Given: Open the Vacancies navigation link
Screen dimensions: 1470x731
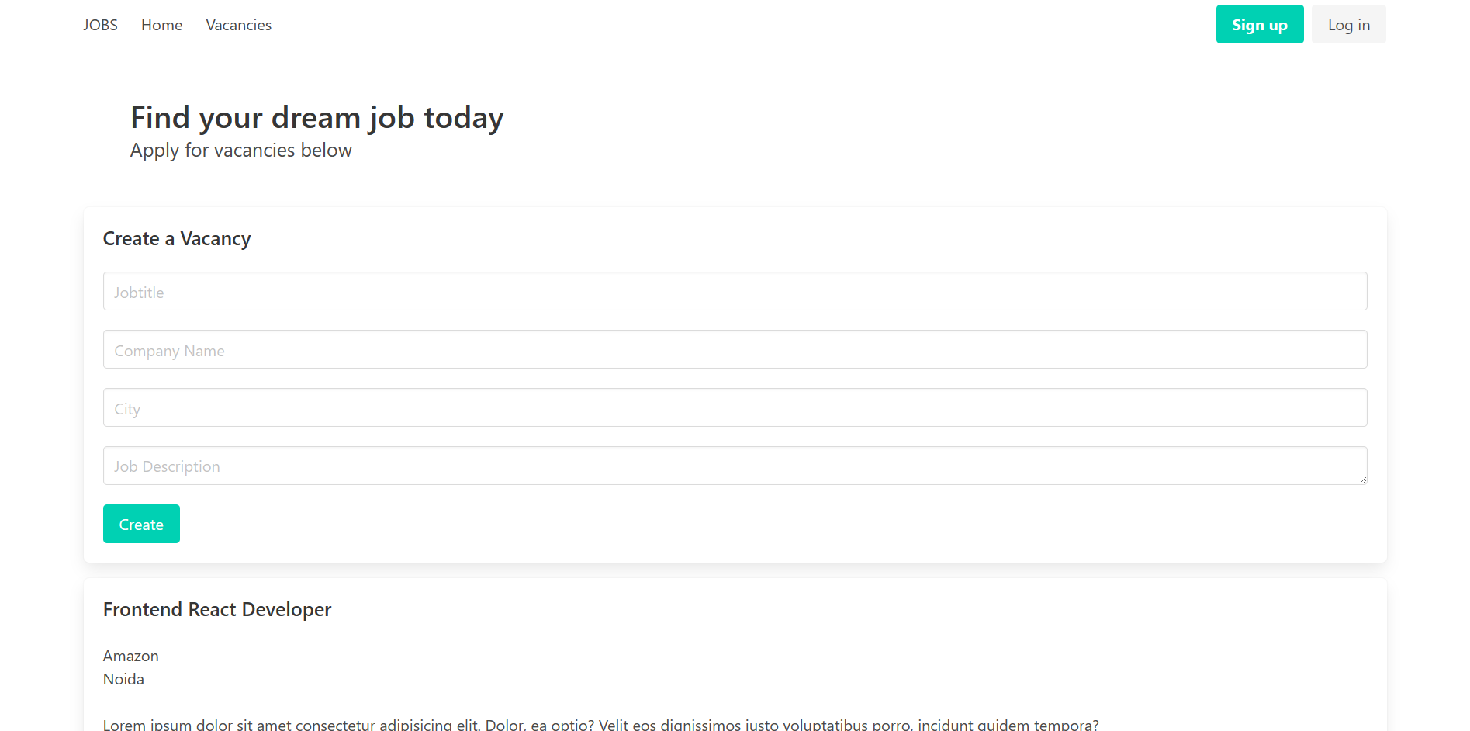Looking at the screenshot, I should pyautogui.click(x=238, y=25).
